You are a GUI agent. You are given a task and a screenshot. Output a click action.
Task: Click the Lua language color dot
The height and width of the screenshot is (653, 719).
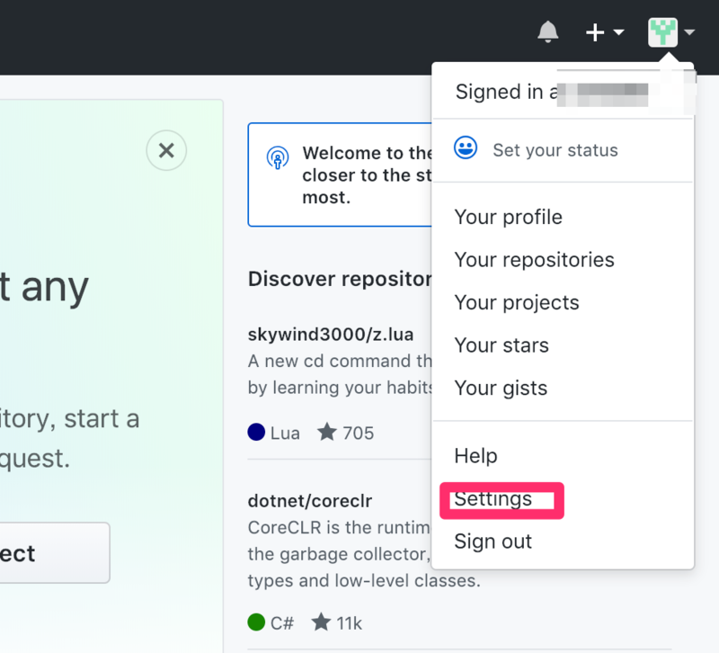point(256,433)
